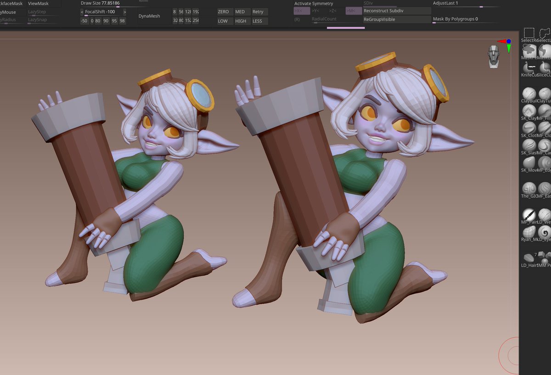Toggle BackfaceMask option
This screenshot has width=551, height=375.
coord(11,4)
